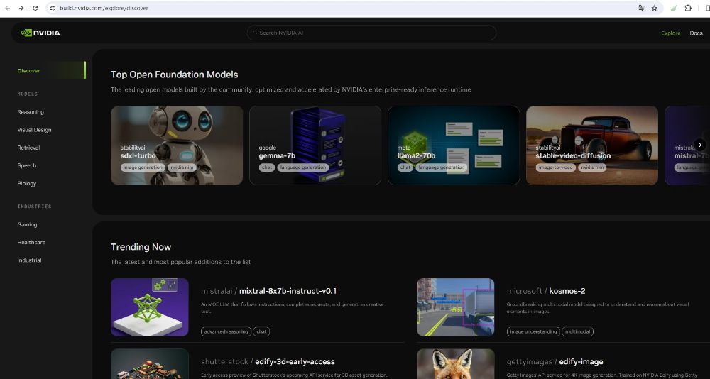Open the Docs link in header
710x379 pixels.
(696, 33)
